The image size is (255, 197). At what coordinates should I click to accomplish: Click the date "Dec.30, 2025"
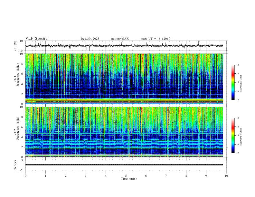pos(90,39)
